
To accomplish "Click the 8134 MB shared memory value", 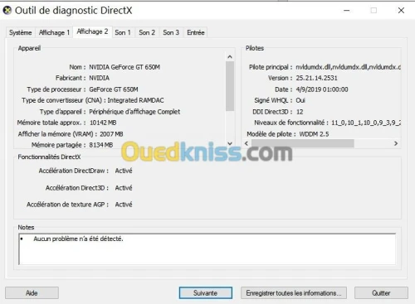I will pos(101,145).
